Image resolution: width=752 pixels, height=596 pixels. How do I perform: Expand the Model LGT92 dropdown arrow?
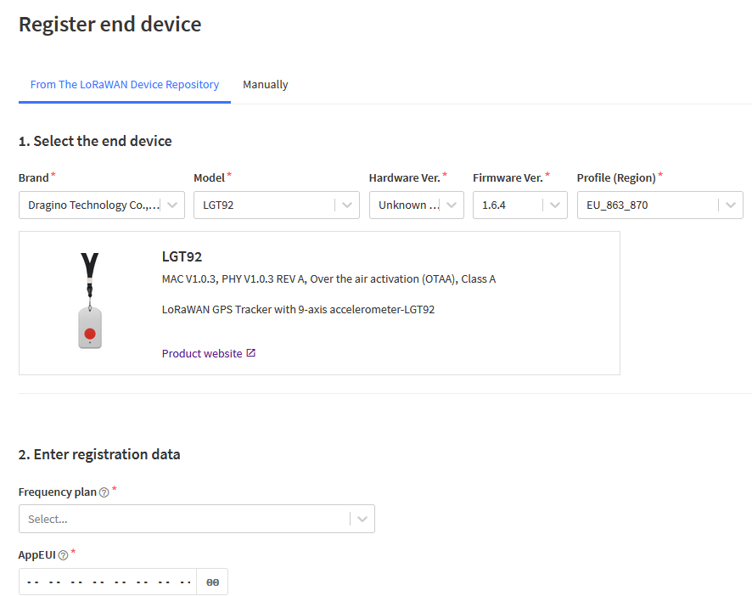(347, 205)
